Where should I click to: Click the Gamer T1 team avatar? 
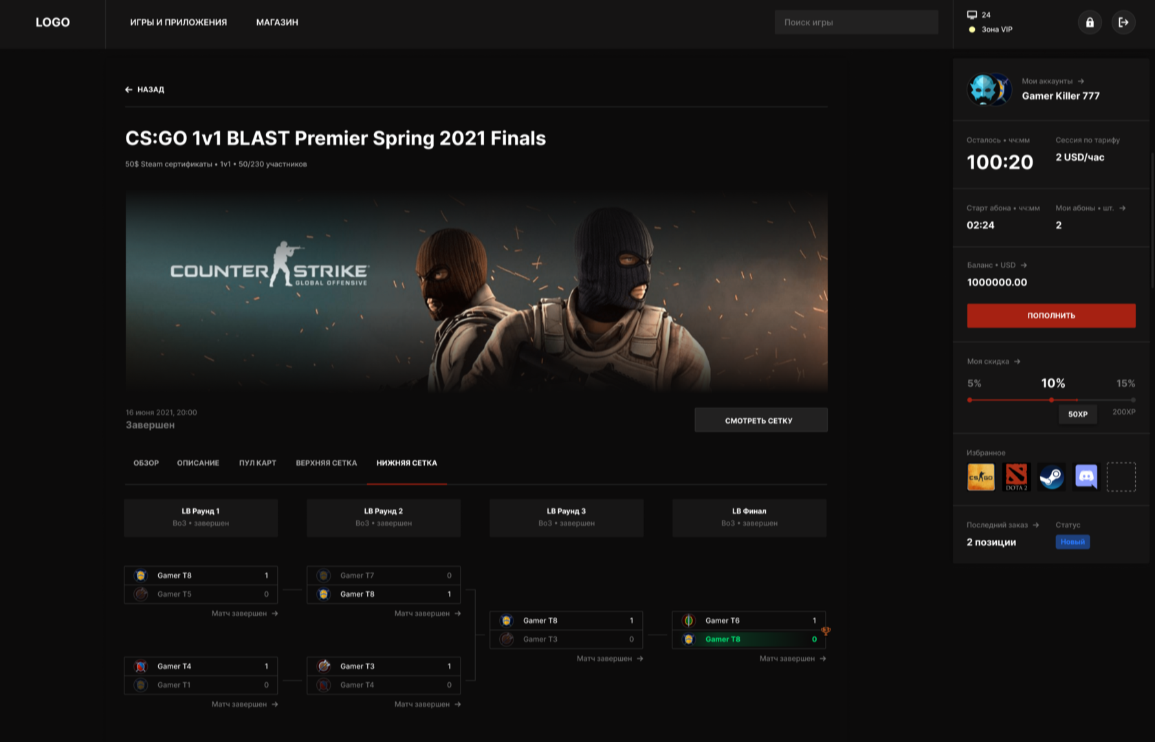click(x=141, y=685)
